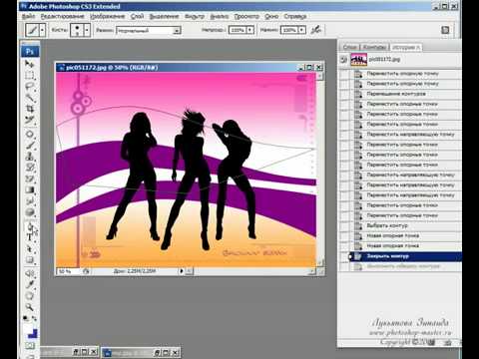Open the brush preset picker arrow
479x359 pixels.
(x=87, y=30)
